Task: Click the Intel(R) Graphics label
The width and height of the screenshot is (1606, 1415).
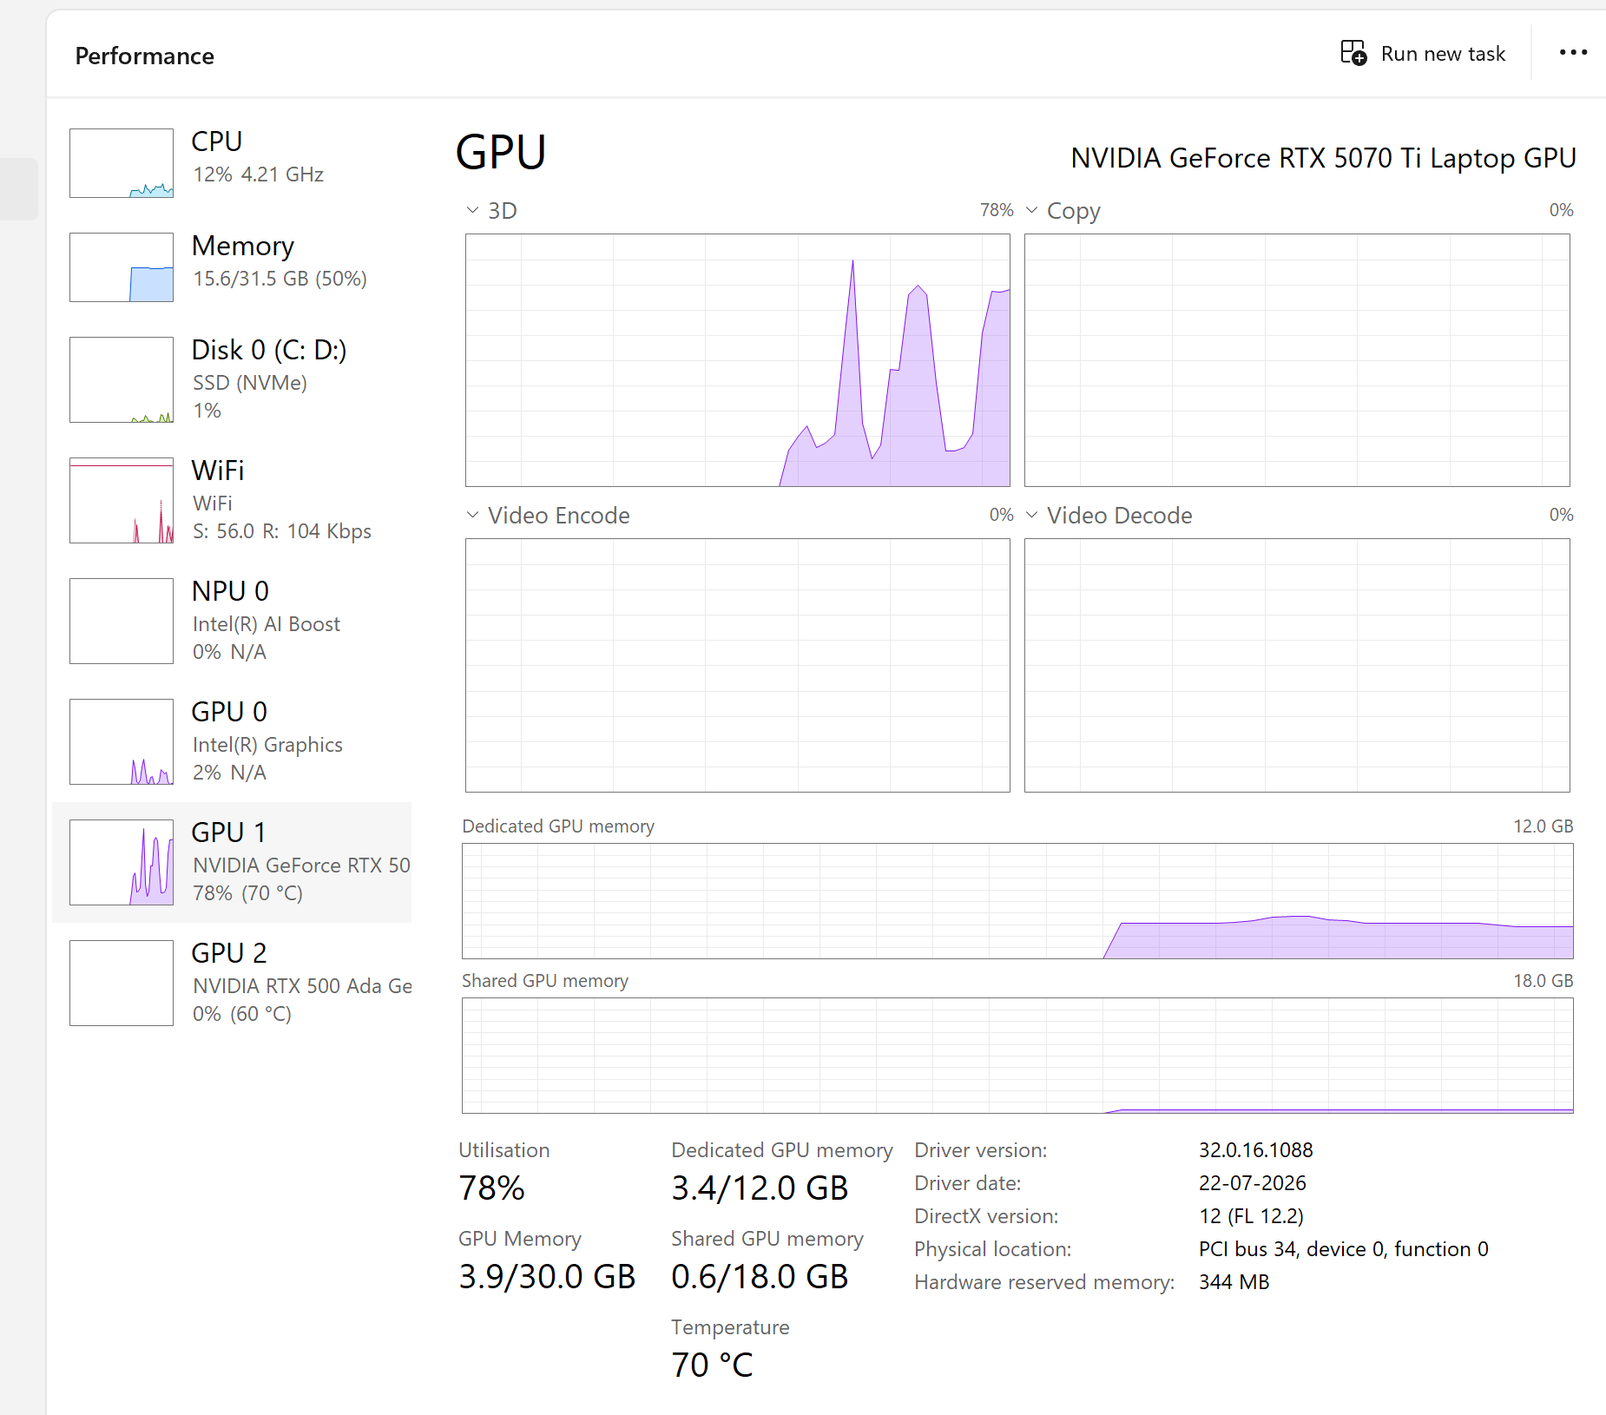Action: pyautogui.click(x=267, y=745)
